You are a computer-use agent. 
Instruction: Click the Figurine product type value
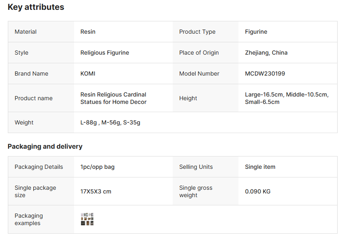point(256,32)
